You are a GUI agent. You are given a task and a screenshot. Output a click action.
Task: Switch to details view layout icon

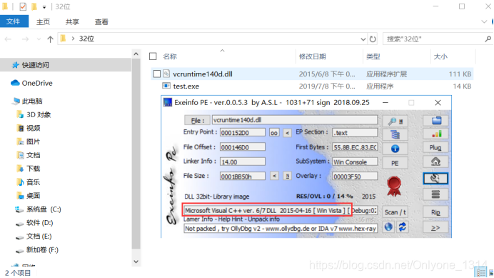(481, 272)
